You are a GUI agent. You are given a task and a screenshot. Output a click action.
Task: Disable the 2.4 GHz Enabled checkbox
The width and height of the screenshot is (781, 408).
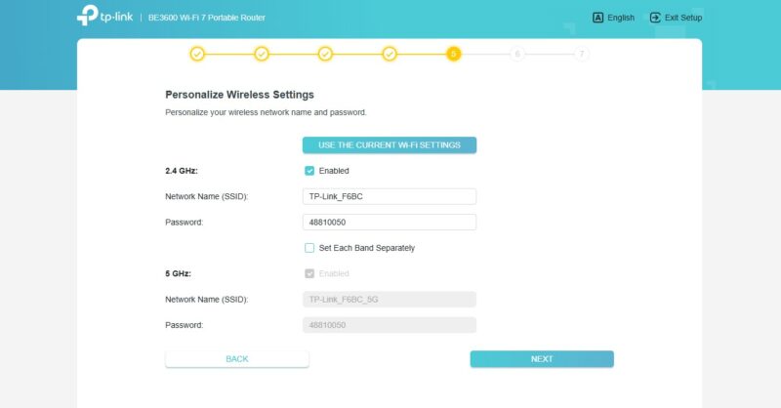[309, 171]
